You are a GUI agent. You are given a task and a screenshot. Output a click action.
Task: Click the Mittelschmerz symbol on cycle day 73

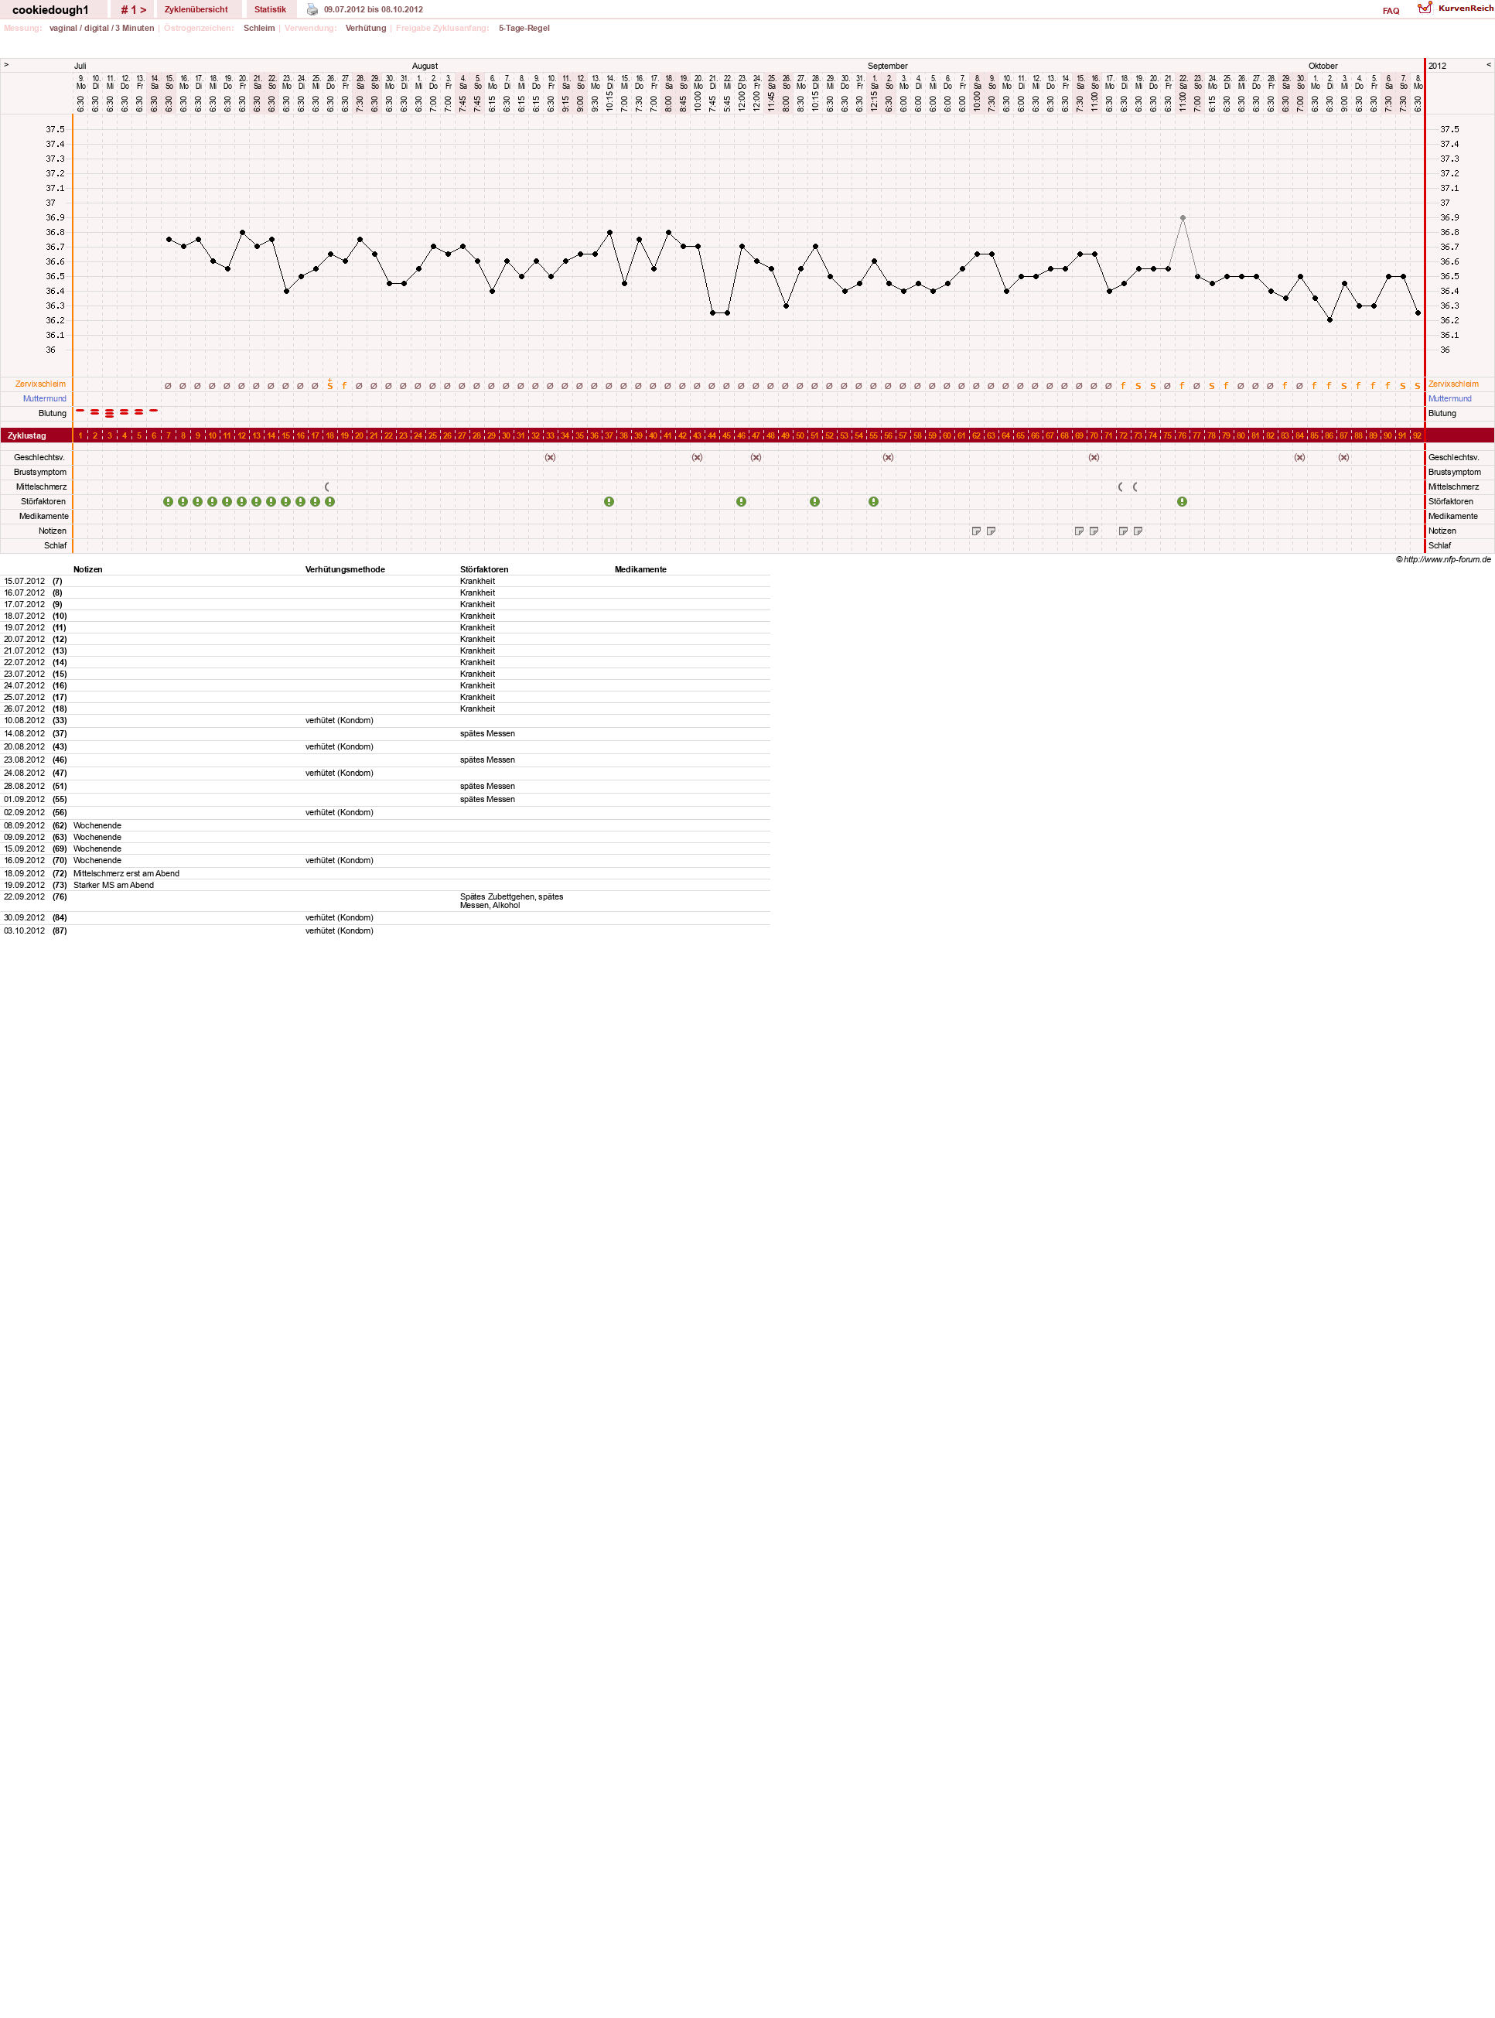pos(1135,487)
